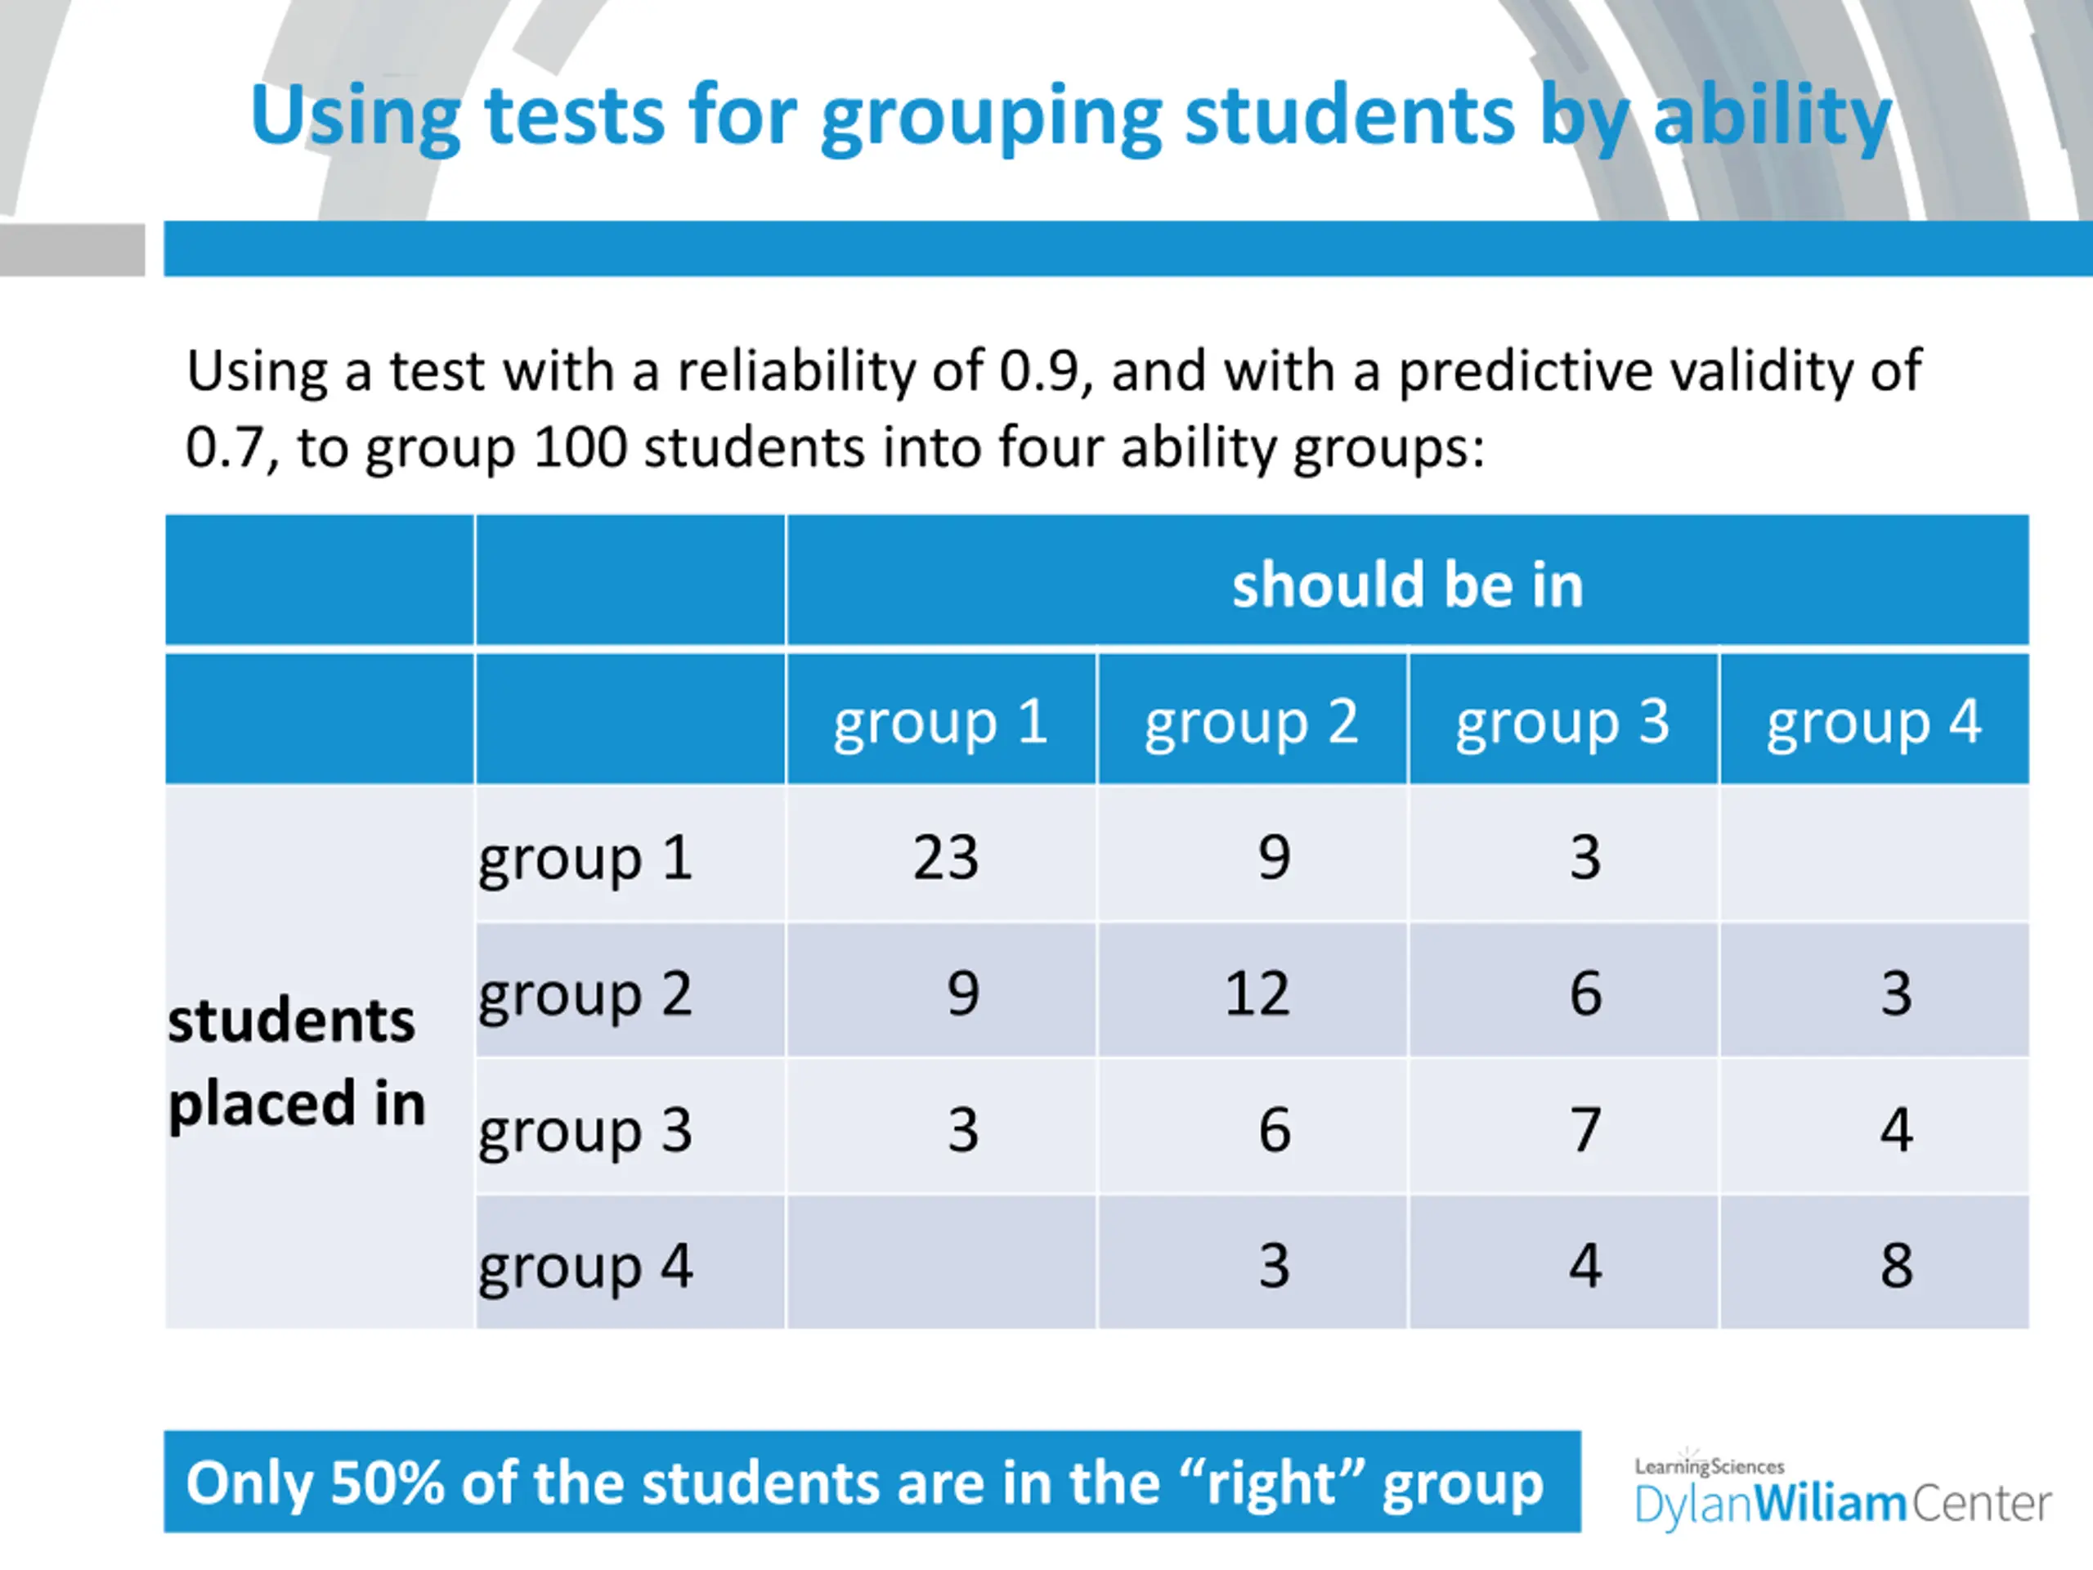Select the "group 2" row label

(585, 994)
